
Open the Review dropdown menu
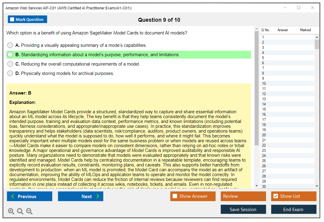(243, 196)
